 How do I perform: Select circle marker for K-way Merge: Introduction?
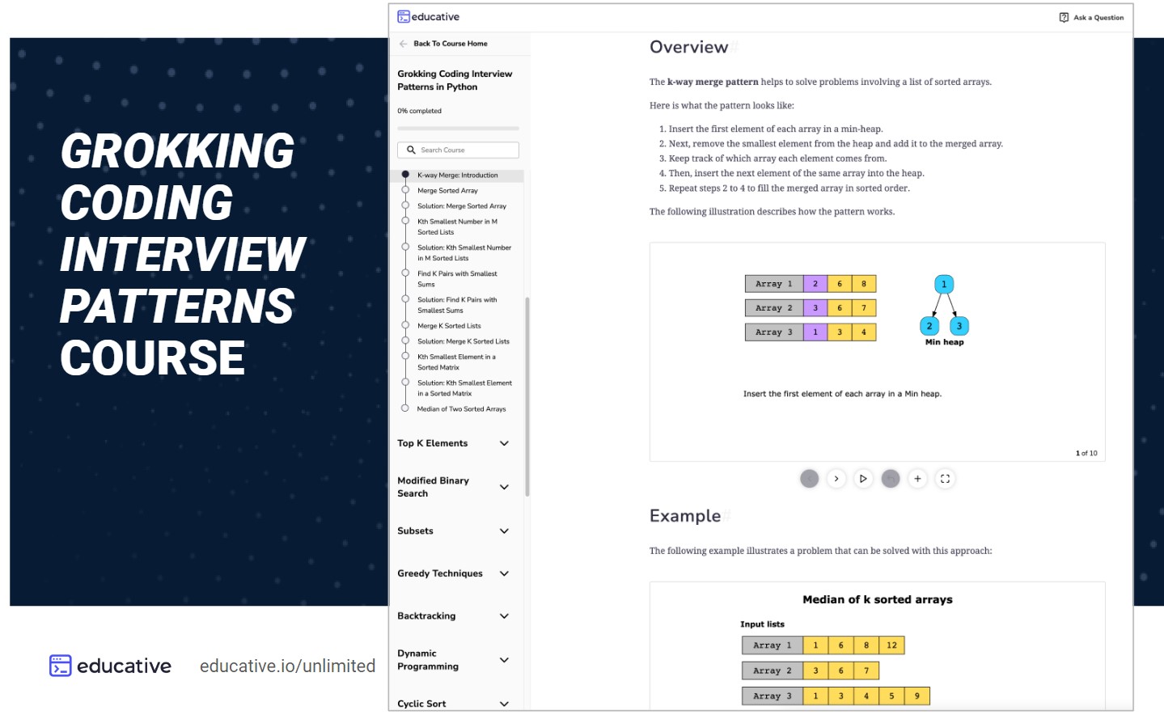[405, 175]
